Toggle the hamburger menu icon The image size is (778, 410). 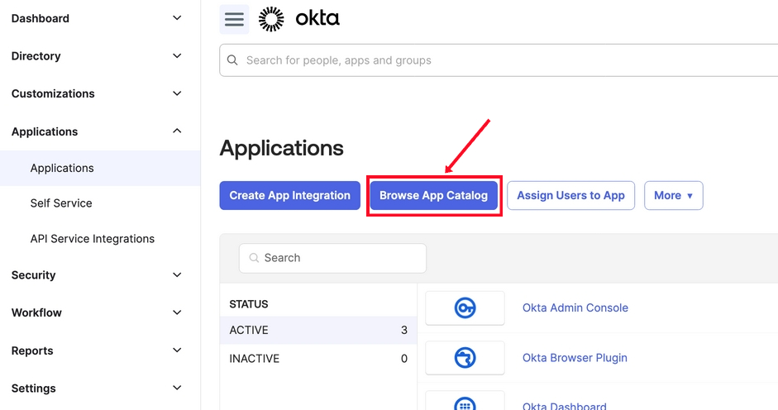pyautogui.click(x=234, y=19)
